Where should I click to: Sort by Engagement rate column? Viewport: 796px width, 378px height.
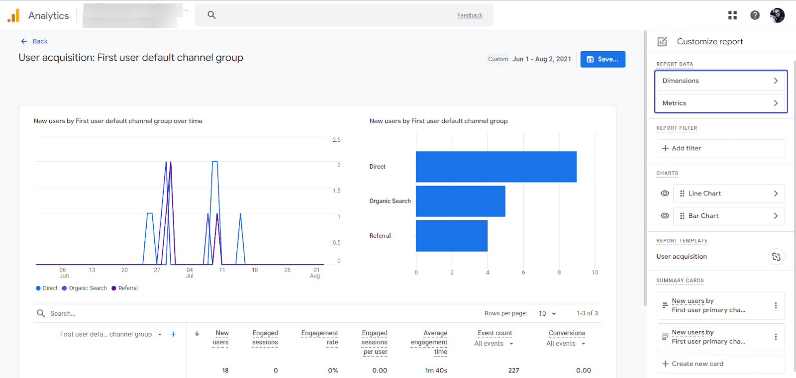pos(320,338)
